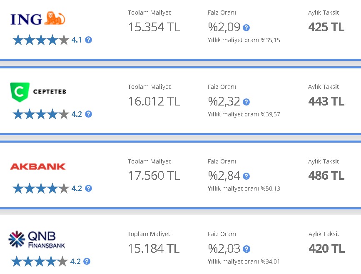Select CEPTETEB monthly installment 443 TL

click(x=326, y=101)
